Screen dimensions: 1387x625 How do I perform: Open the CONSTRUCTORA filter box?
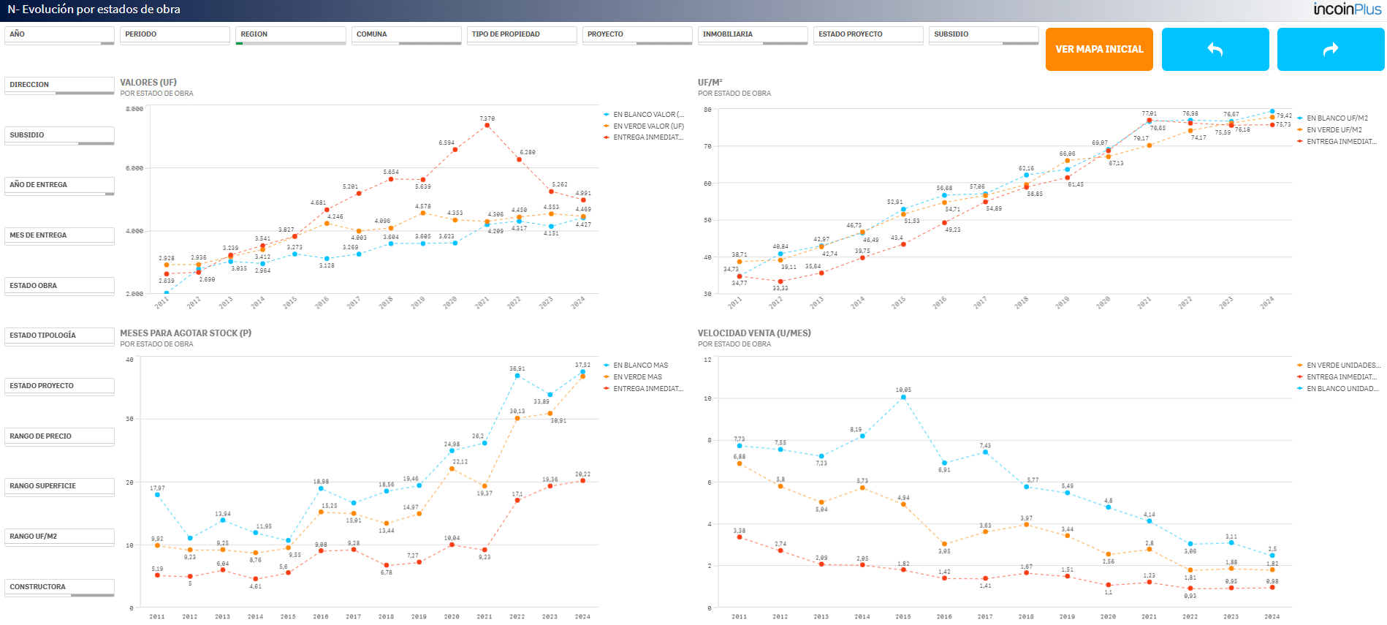click(59, 588)
